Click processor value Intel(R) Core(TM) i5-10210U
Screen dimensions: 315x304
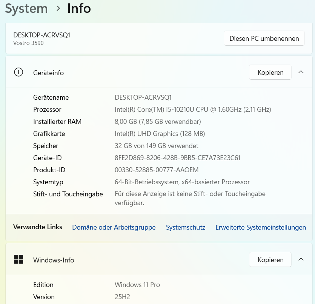click(x=193, y=110)
